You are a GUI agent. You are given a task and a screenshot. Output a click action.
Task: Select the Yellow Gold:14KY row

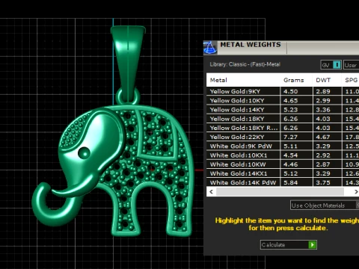(x=283, y=110)
